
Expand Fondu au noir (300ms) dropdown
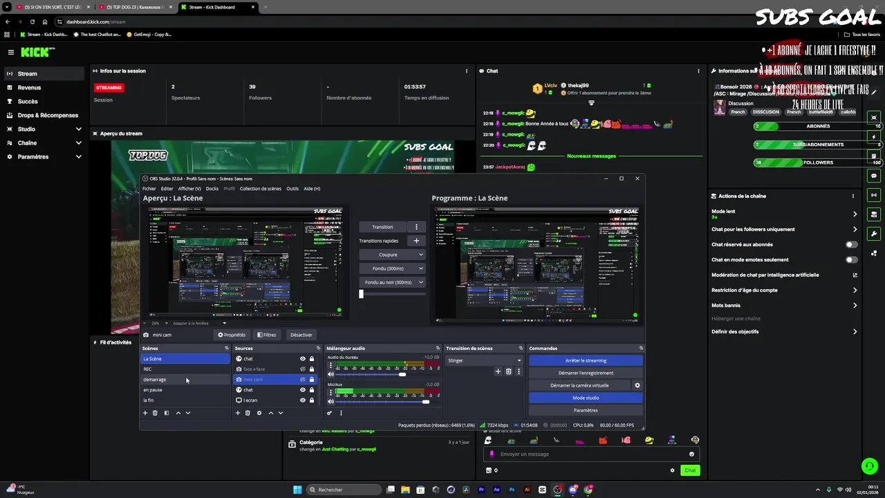coord(392,282)
